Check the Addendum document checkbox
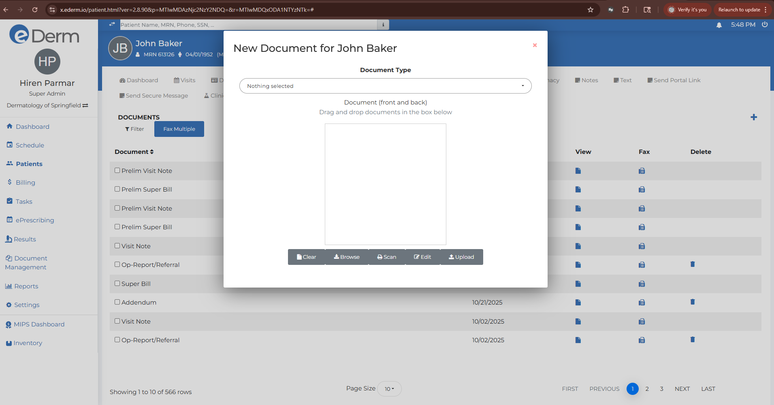The height and width of the screenshot is (405, 774). 117,302
